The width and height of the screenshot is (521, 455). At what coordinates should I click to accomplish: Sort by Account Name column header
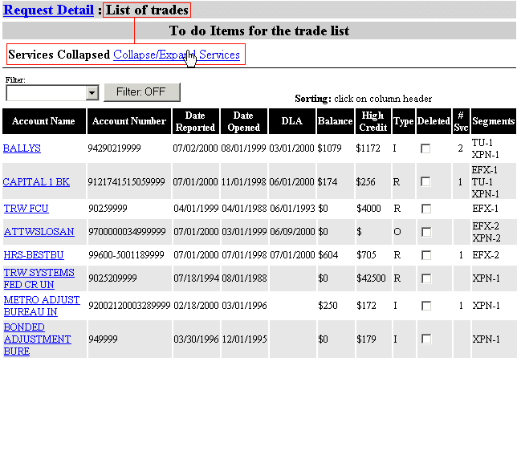[x=44, y=121]
